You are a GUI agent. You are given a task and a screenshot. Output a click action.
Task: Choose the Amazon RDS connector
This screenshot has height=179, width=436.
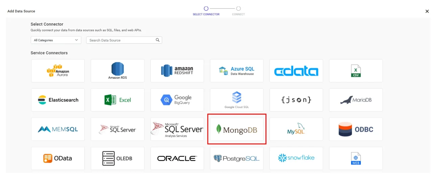(x=117, y=71)
